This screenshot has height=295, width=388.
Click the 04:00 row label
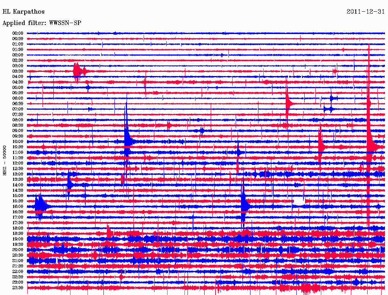tap(17, 77)
